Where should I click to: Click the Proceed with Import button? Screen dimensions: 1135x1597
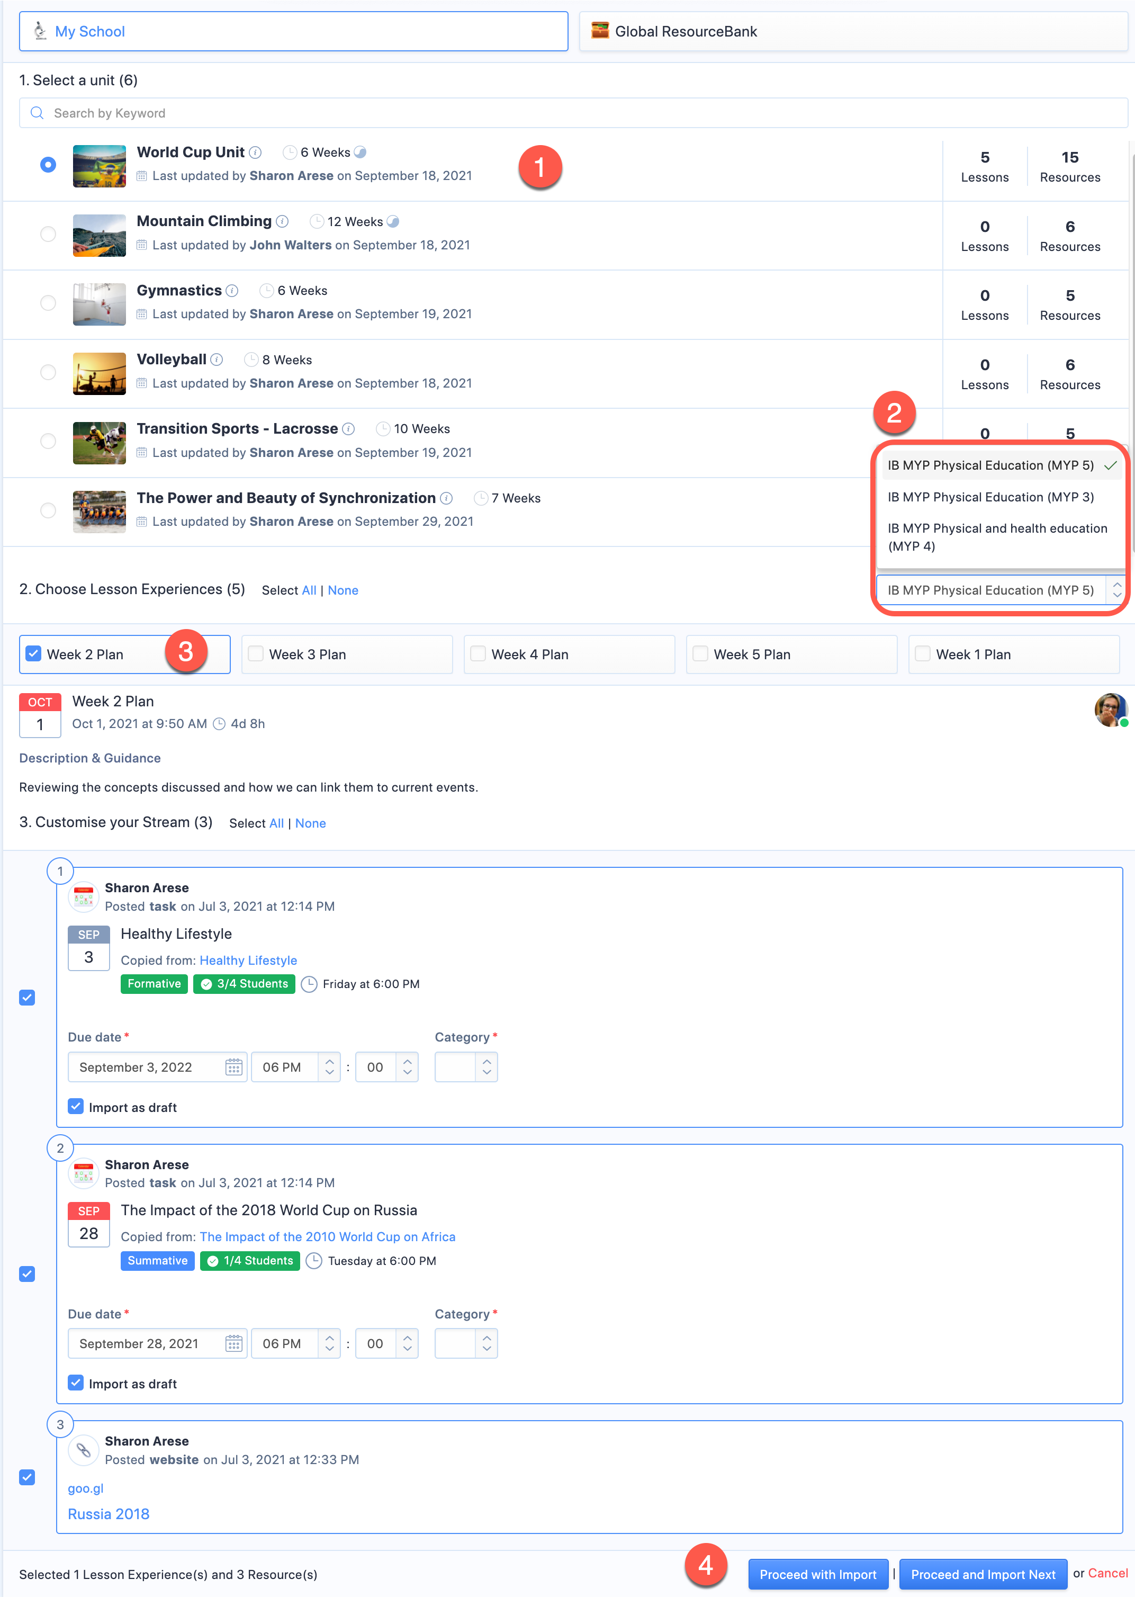818,1574
